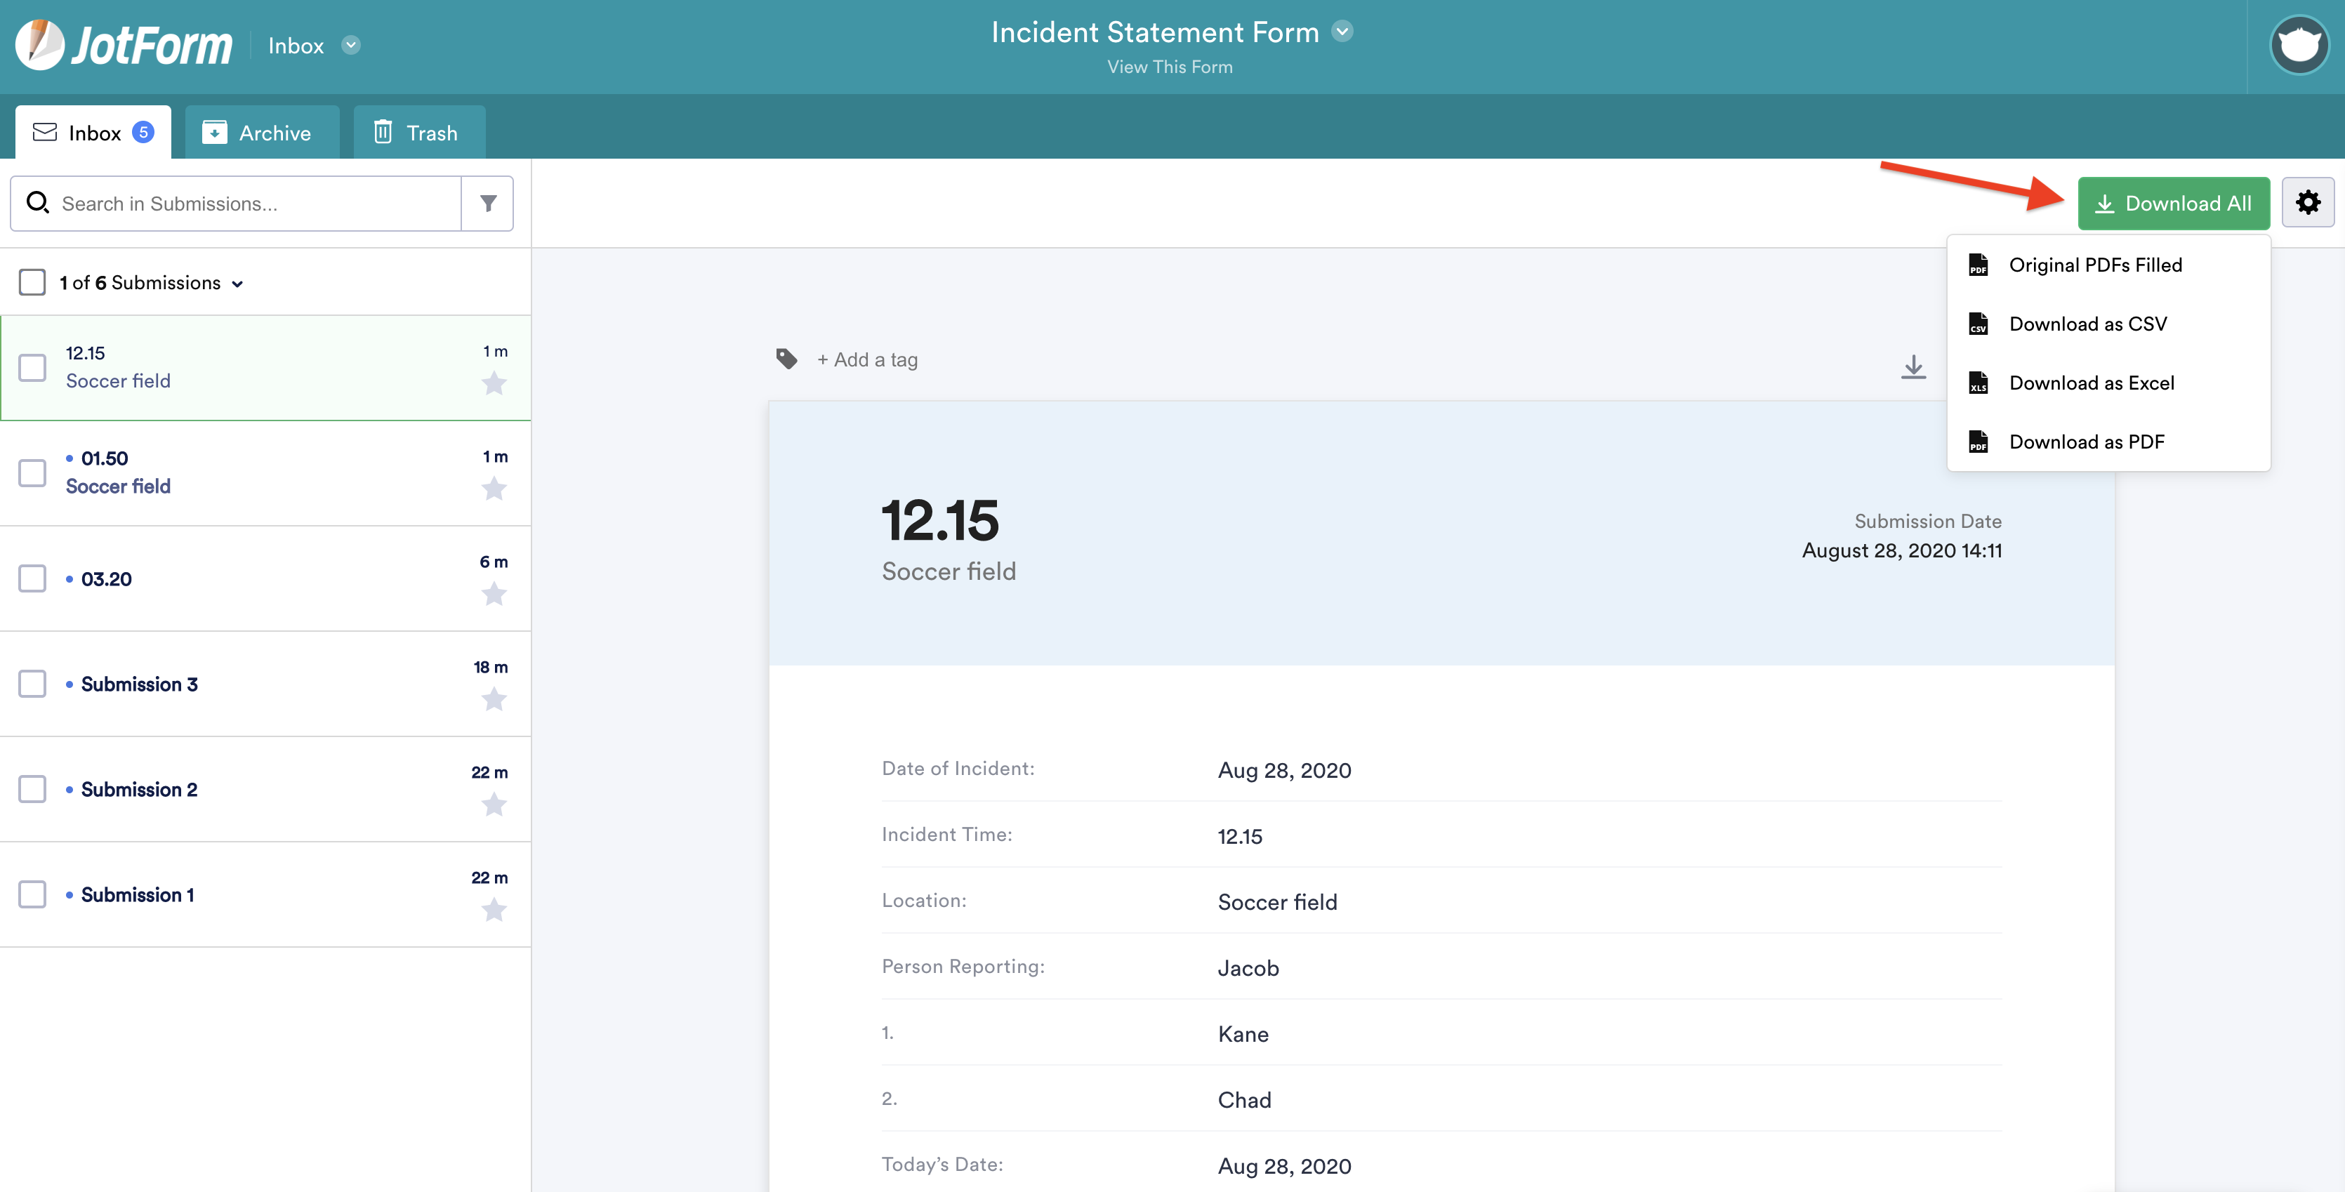
Task: Click the JotForm logo
Action: click(x=125, y=46)
